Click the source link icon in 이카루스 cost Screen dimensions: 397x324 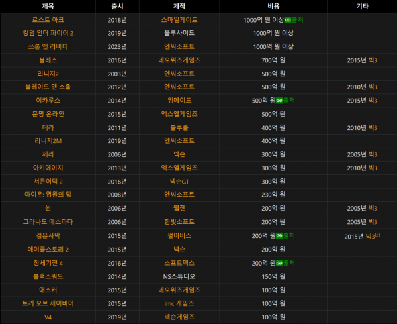pos(279,101)
